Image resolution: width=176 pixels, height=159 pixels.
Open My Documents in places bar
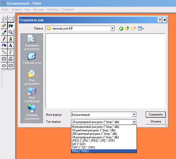pos(32,77)
